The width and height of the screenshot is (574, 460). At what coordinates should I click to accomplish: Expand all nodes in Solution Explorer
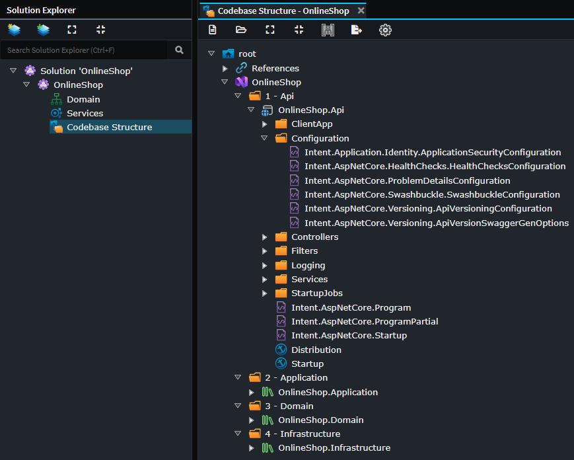(71, 29)
